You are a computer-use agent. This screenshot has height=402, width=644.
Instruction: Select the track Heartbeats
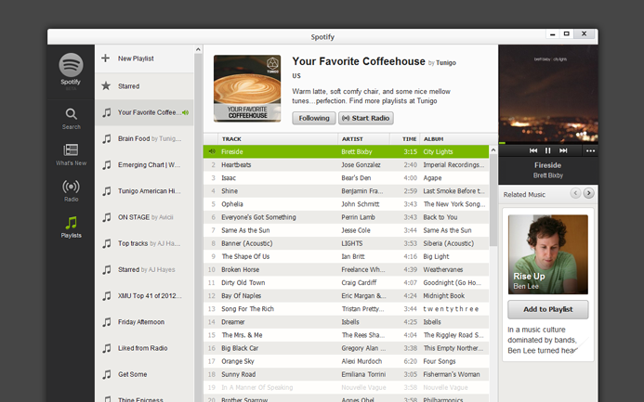pos(346,165)
